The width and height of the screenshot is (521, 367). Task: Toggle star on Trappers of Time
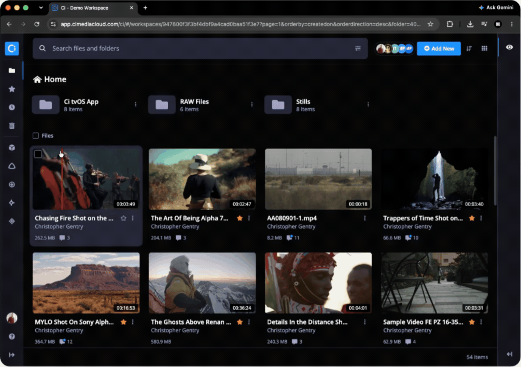[472, 218]
